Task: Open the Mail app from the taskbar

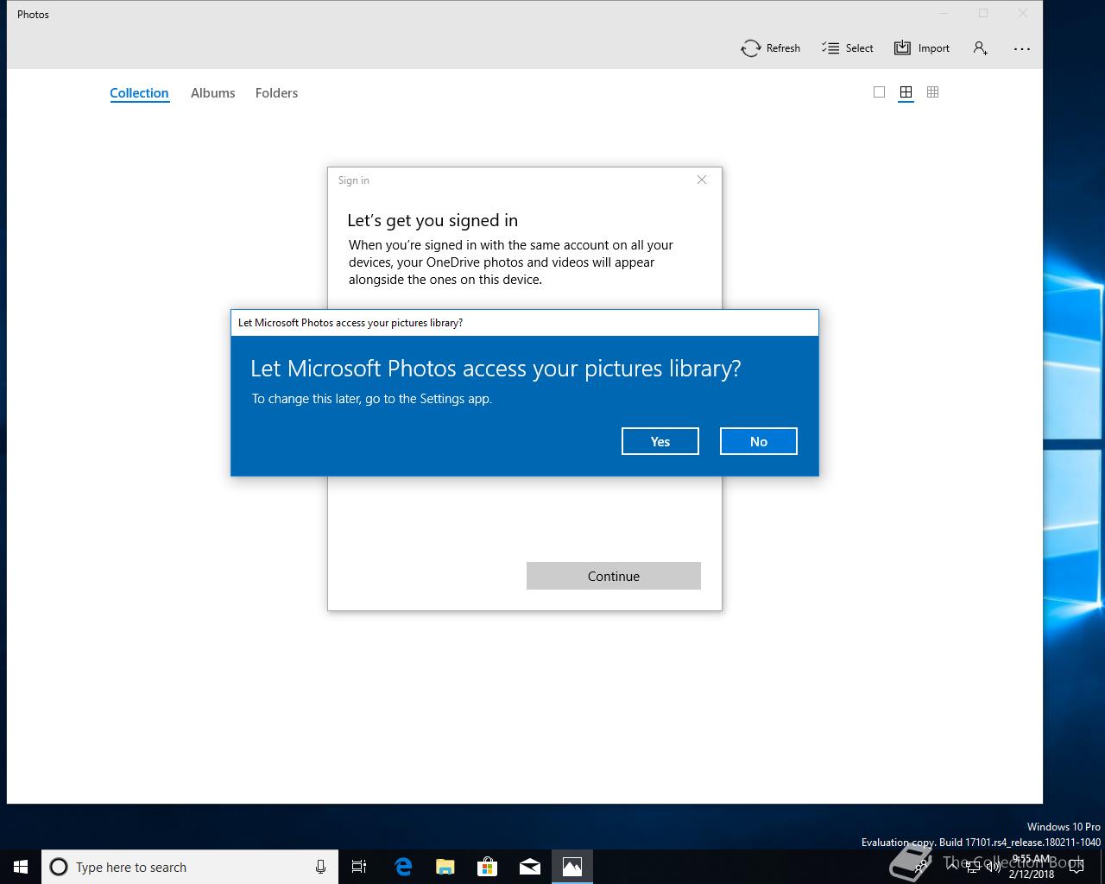Action: [x=530, y=867]
